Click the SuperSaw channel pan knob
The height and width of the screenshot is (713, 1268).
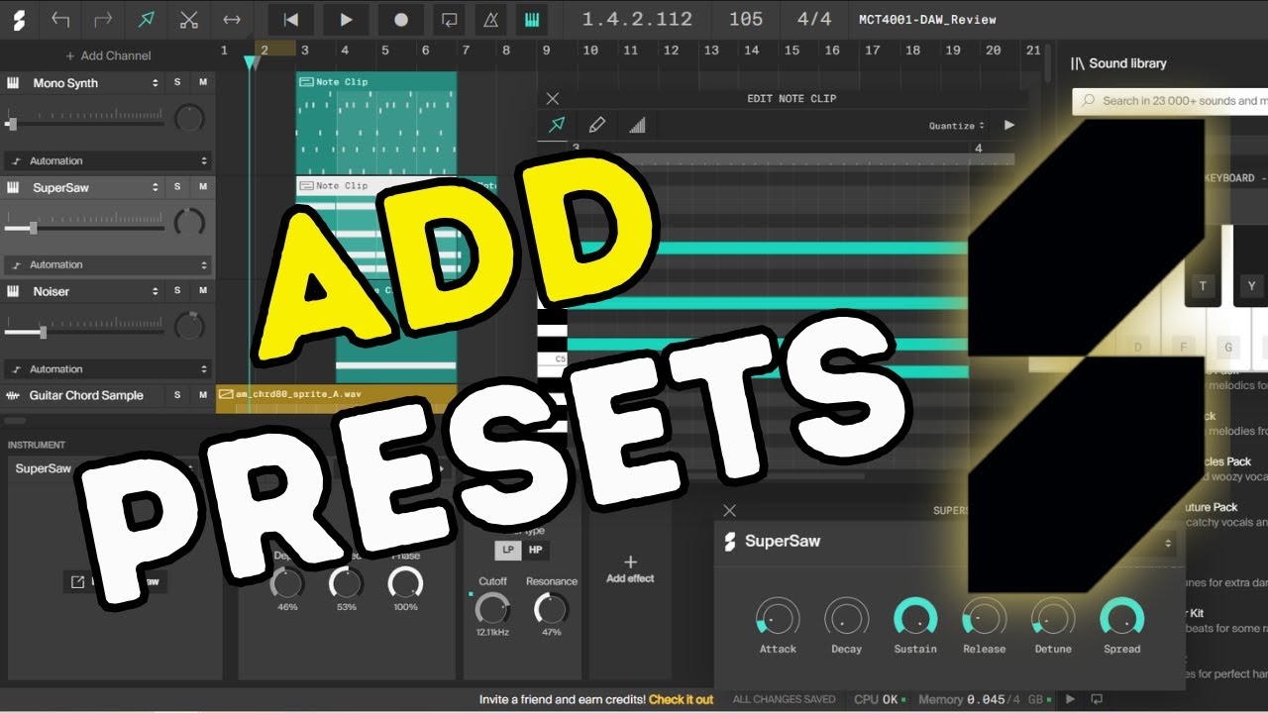pyautogui.click(x=189, y=223)
